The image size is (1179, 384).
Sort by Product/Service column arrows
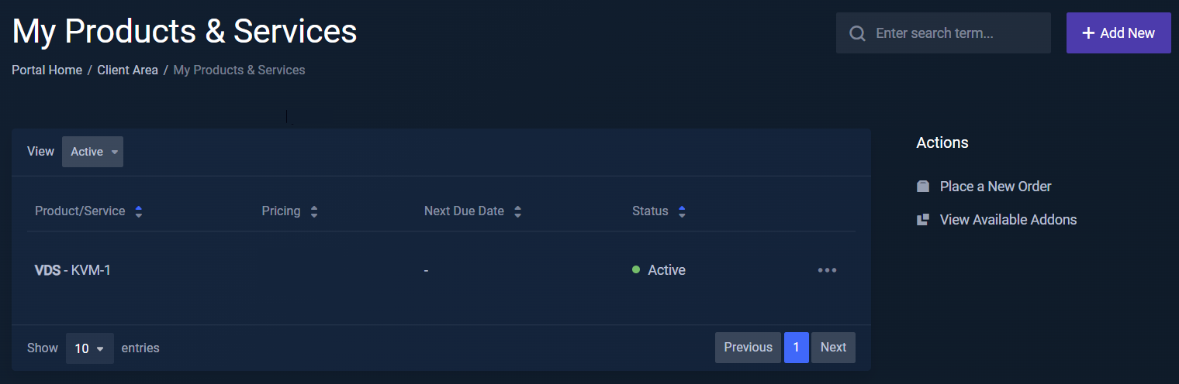[139, 211]
